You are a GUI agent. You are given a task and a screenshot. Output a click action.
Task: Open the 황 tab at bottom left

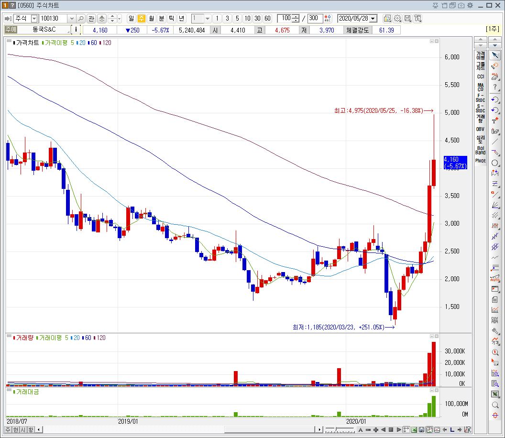[x=31, y=429]
